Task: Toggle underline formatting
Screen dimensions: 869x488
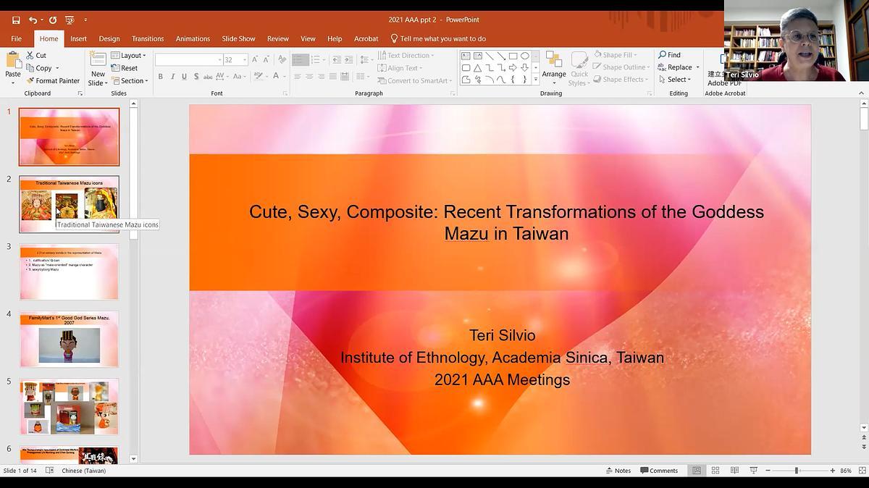Action: click(184, 76)
